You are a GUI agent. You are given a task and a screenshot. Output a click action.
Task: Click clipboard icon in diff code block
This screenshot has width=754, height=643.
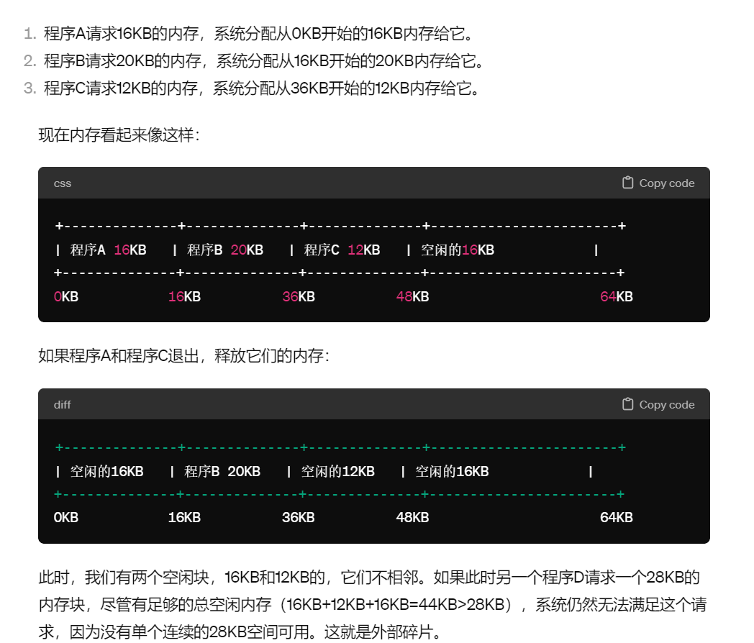627,404
